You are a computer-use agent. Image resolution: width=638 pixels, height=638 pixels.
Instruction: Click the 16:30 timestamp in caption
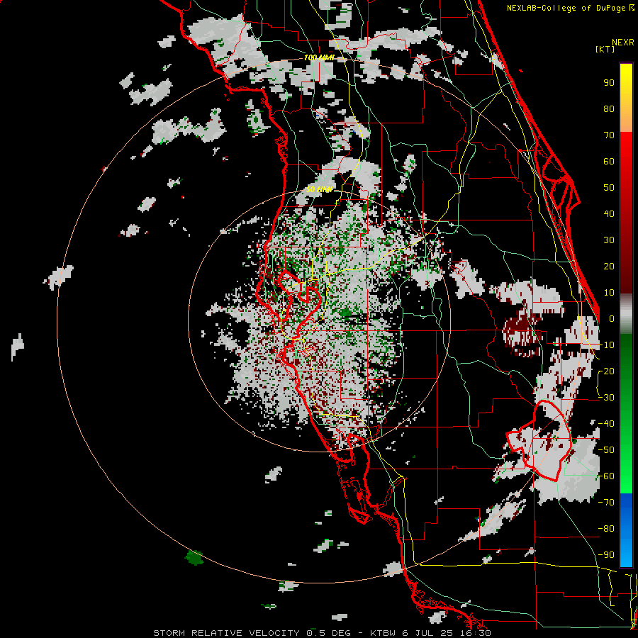(x=476, y=633)
